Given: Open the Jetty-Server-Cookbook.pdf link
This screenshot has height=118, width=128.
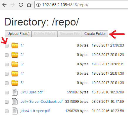Looking at the screenshot, I should click(42, 102).
